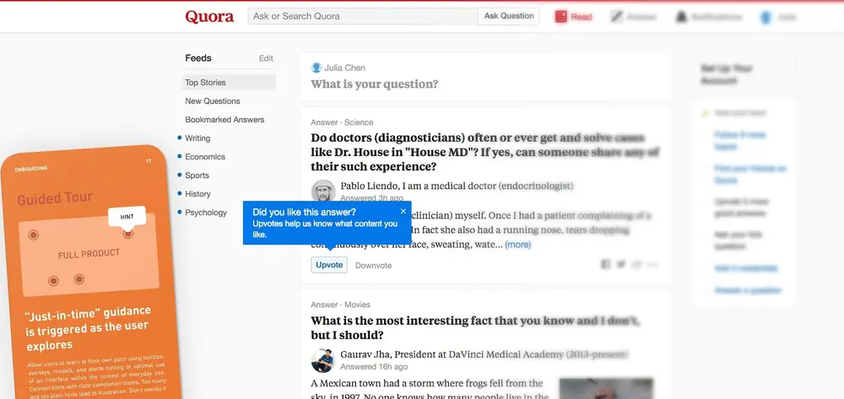This screenshot has width=844, height=399.
Task: Open the History topic feed
Action: [197, 193]
